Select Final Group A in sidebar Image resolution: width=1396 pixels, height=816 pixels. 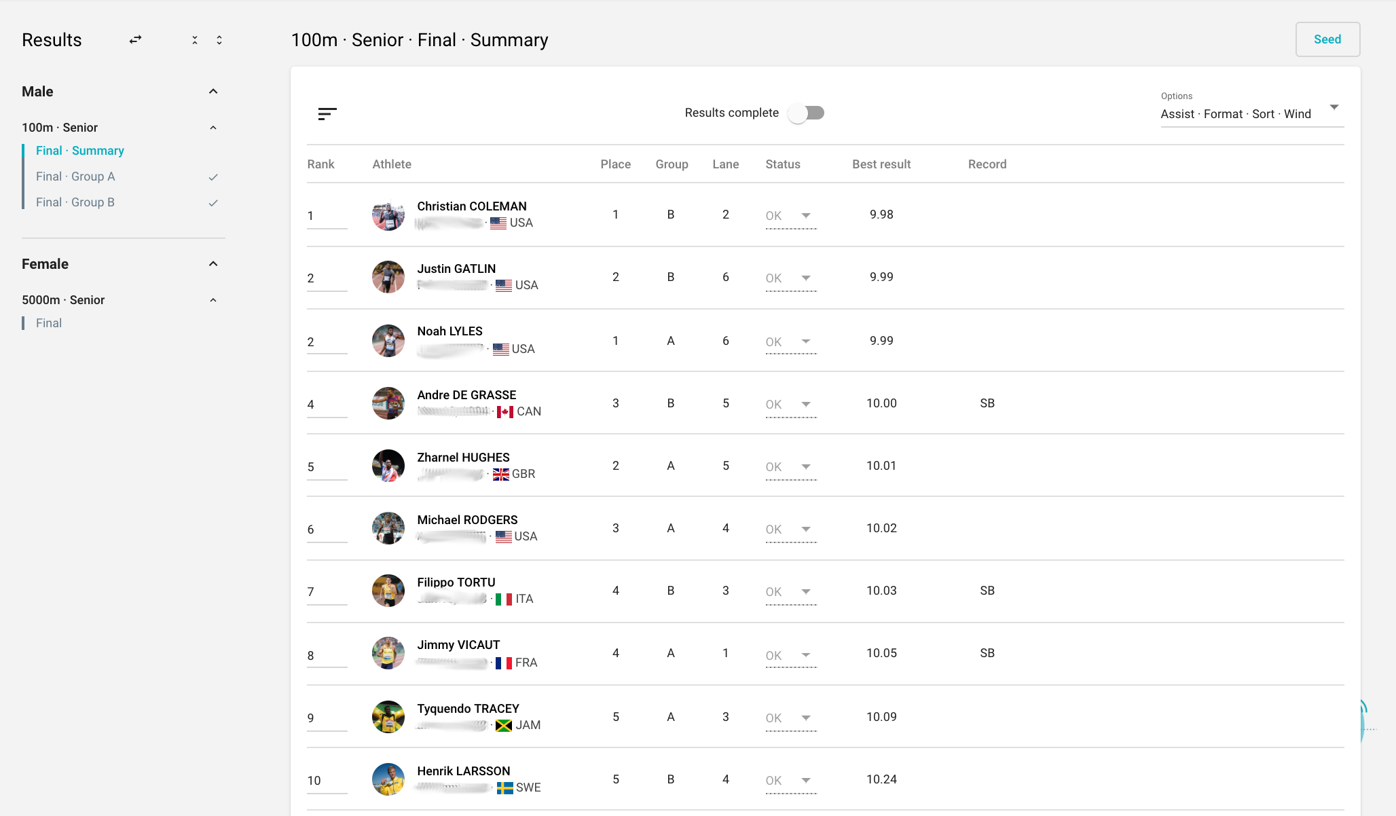[x=75, y=177]
